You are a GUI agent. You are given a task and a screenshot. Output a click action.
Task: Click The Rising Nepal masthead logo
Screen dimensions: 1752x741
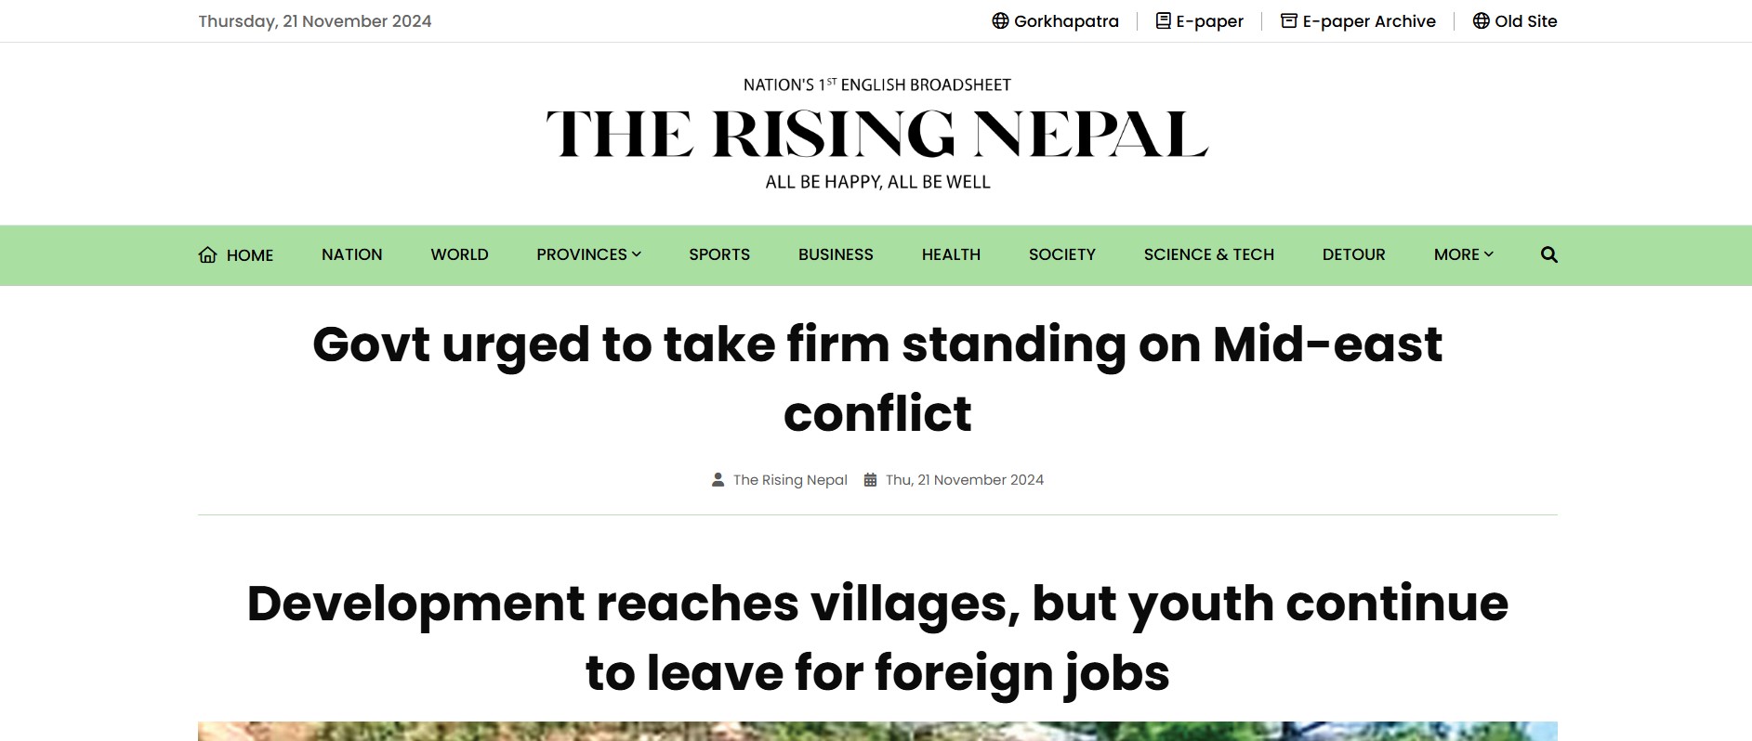(x=876, y=135)
